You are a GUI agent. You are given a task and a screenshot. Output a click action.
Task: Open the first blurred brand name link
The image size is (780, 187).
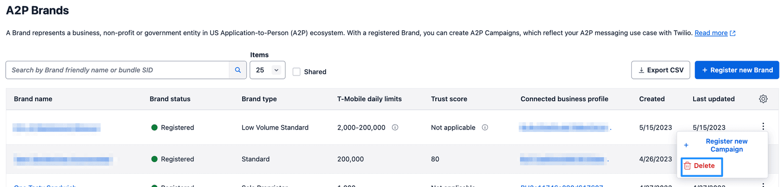coord(57,128)
